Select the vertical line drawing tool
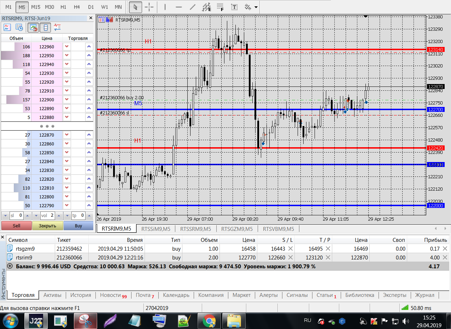The width and height of the screenshot is (451, 329). click(x=165, y=7)
